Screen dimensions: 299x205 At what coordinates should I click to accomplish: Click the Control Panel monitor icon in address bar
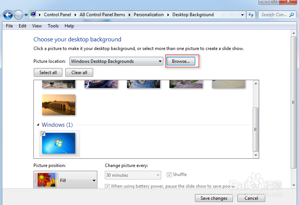(x=33, y=15)
